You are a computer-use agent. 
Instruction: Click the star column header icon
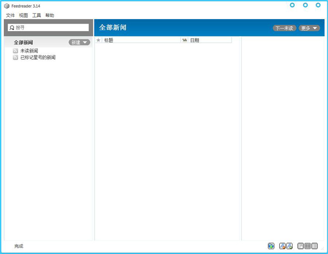(98, 40)
